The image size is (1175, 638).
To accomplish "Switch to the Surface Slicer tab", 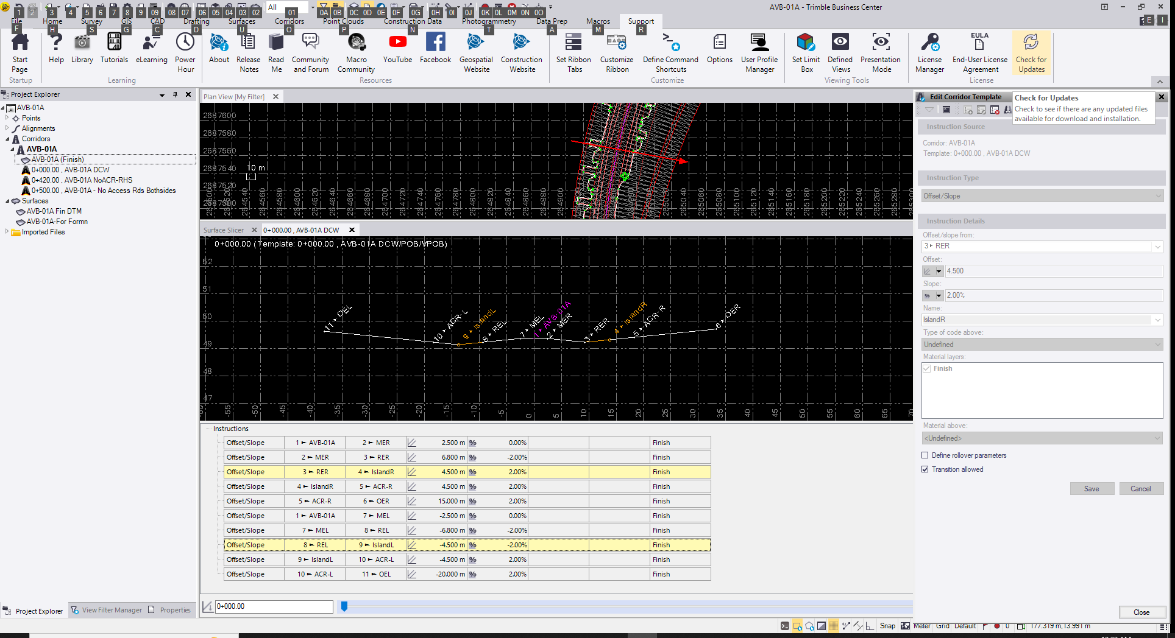I will tap(224, 230).
